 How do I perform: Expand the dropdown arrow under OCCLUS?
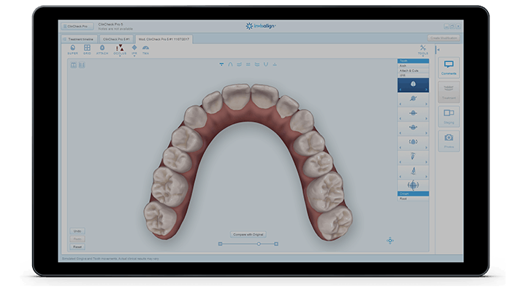tap(120, 56)
